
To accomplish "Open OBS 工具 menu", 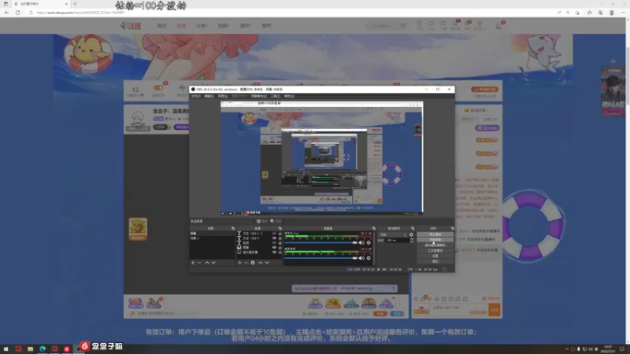I will click(275, 96).
